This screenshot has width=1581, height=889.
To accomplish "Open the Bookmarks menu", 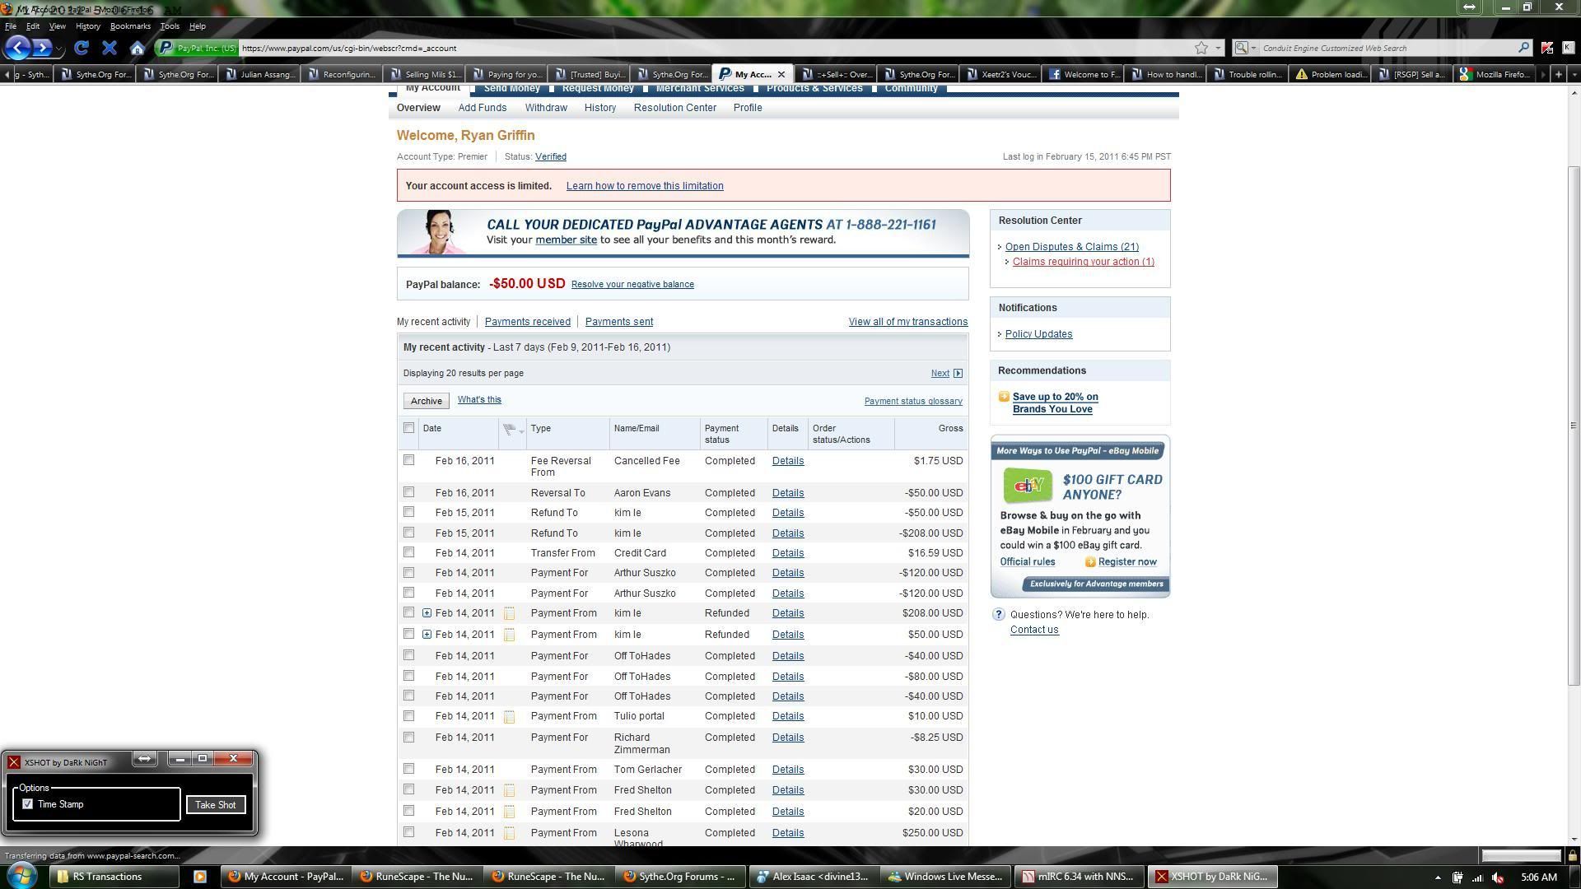I will [x=130, y=26].
